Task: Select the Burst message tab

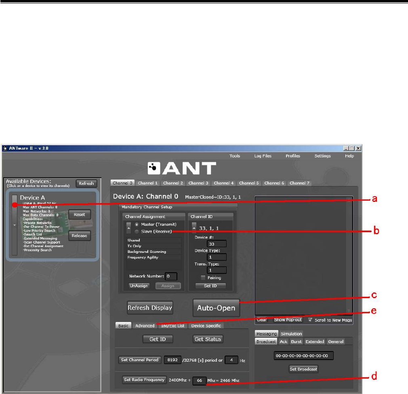Action: click(x=296, y=341)
